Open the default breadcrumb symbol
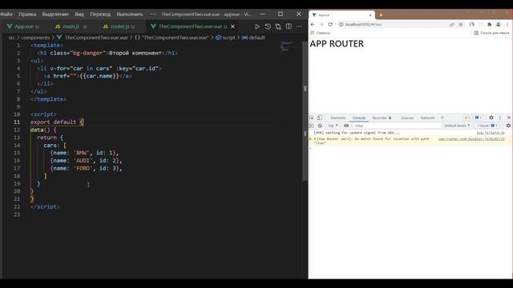513x288 pixels. (253, 38)
